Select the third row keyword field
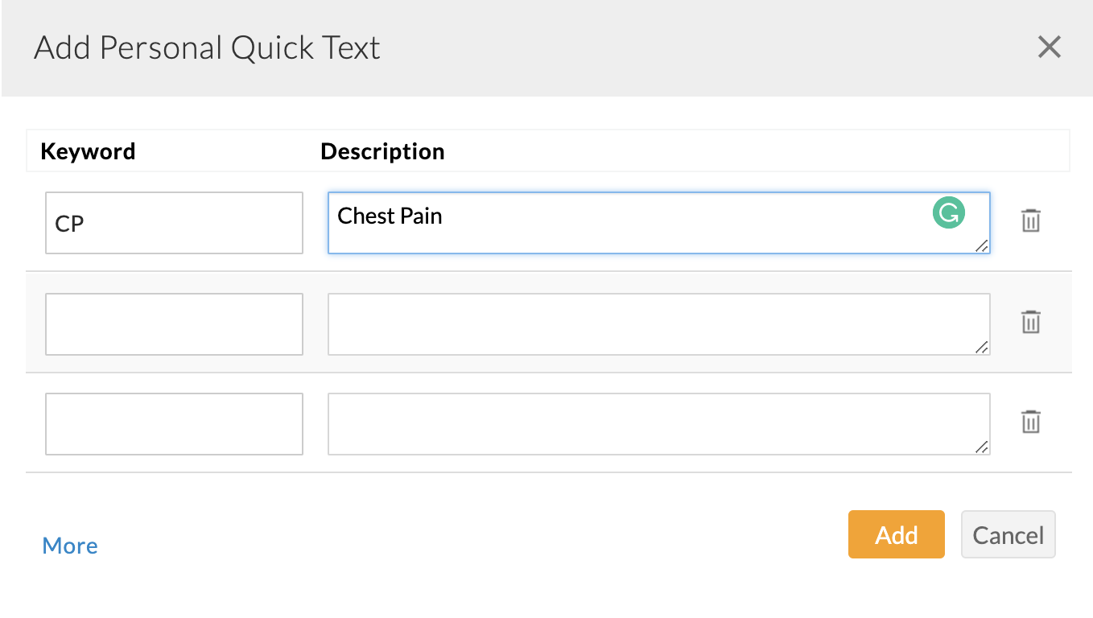The width and height of the screenshot is (1093, 618). click(174, 424)
